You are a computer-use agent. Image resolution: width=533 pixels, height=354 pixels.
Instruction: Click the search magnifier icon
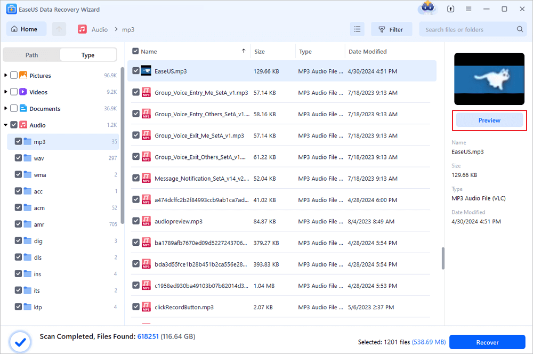[520, 29]
